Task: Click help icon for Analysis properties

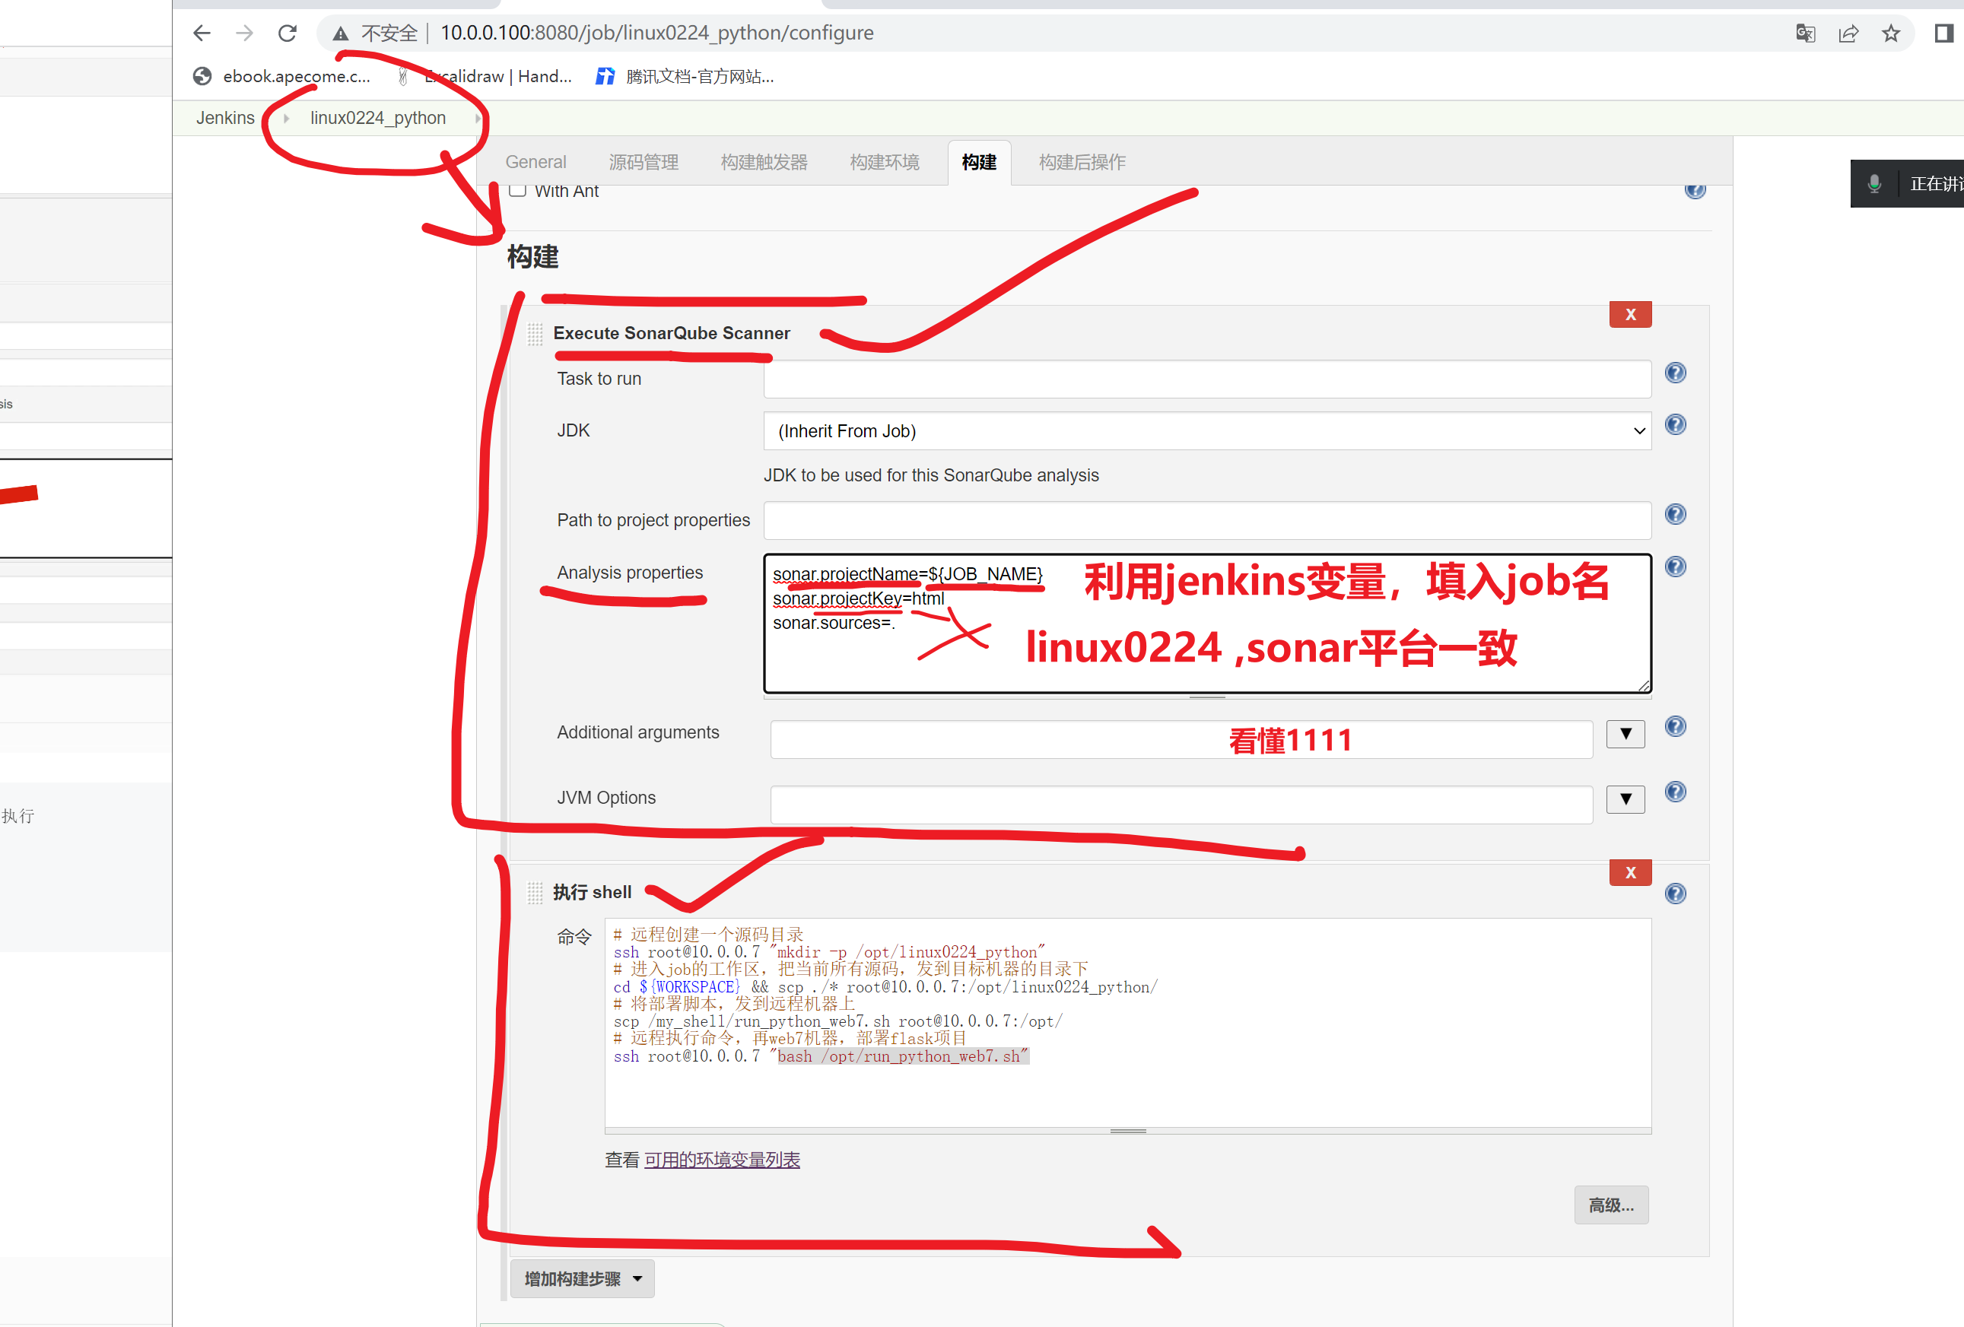Action: [1674, 566]
